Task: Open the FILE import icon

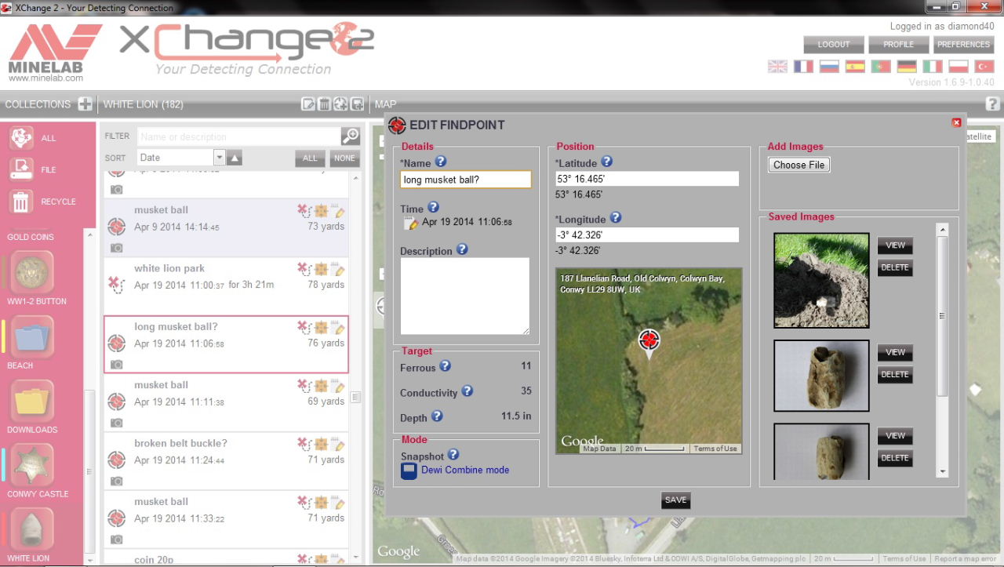Action: [x=21, y=169]
